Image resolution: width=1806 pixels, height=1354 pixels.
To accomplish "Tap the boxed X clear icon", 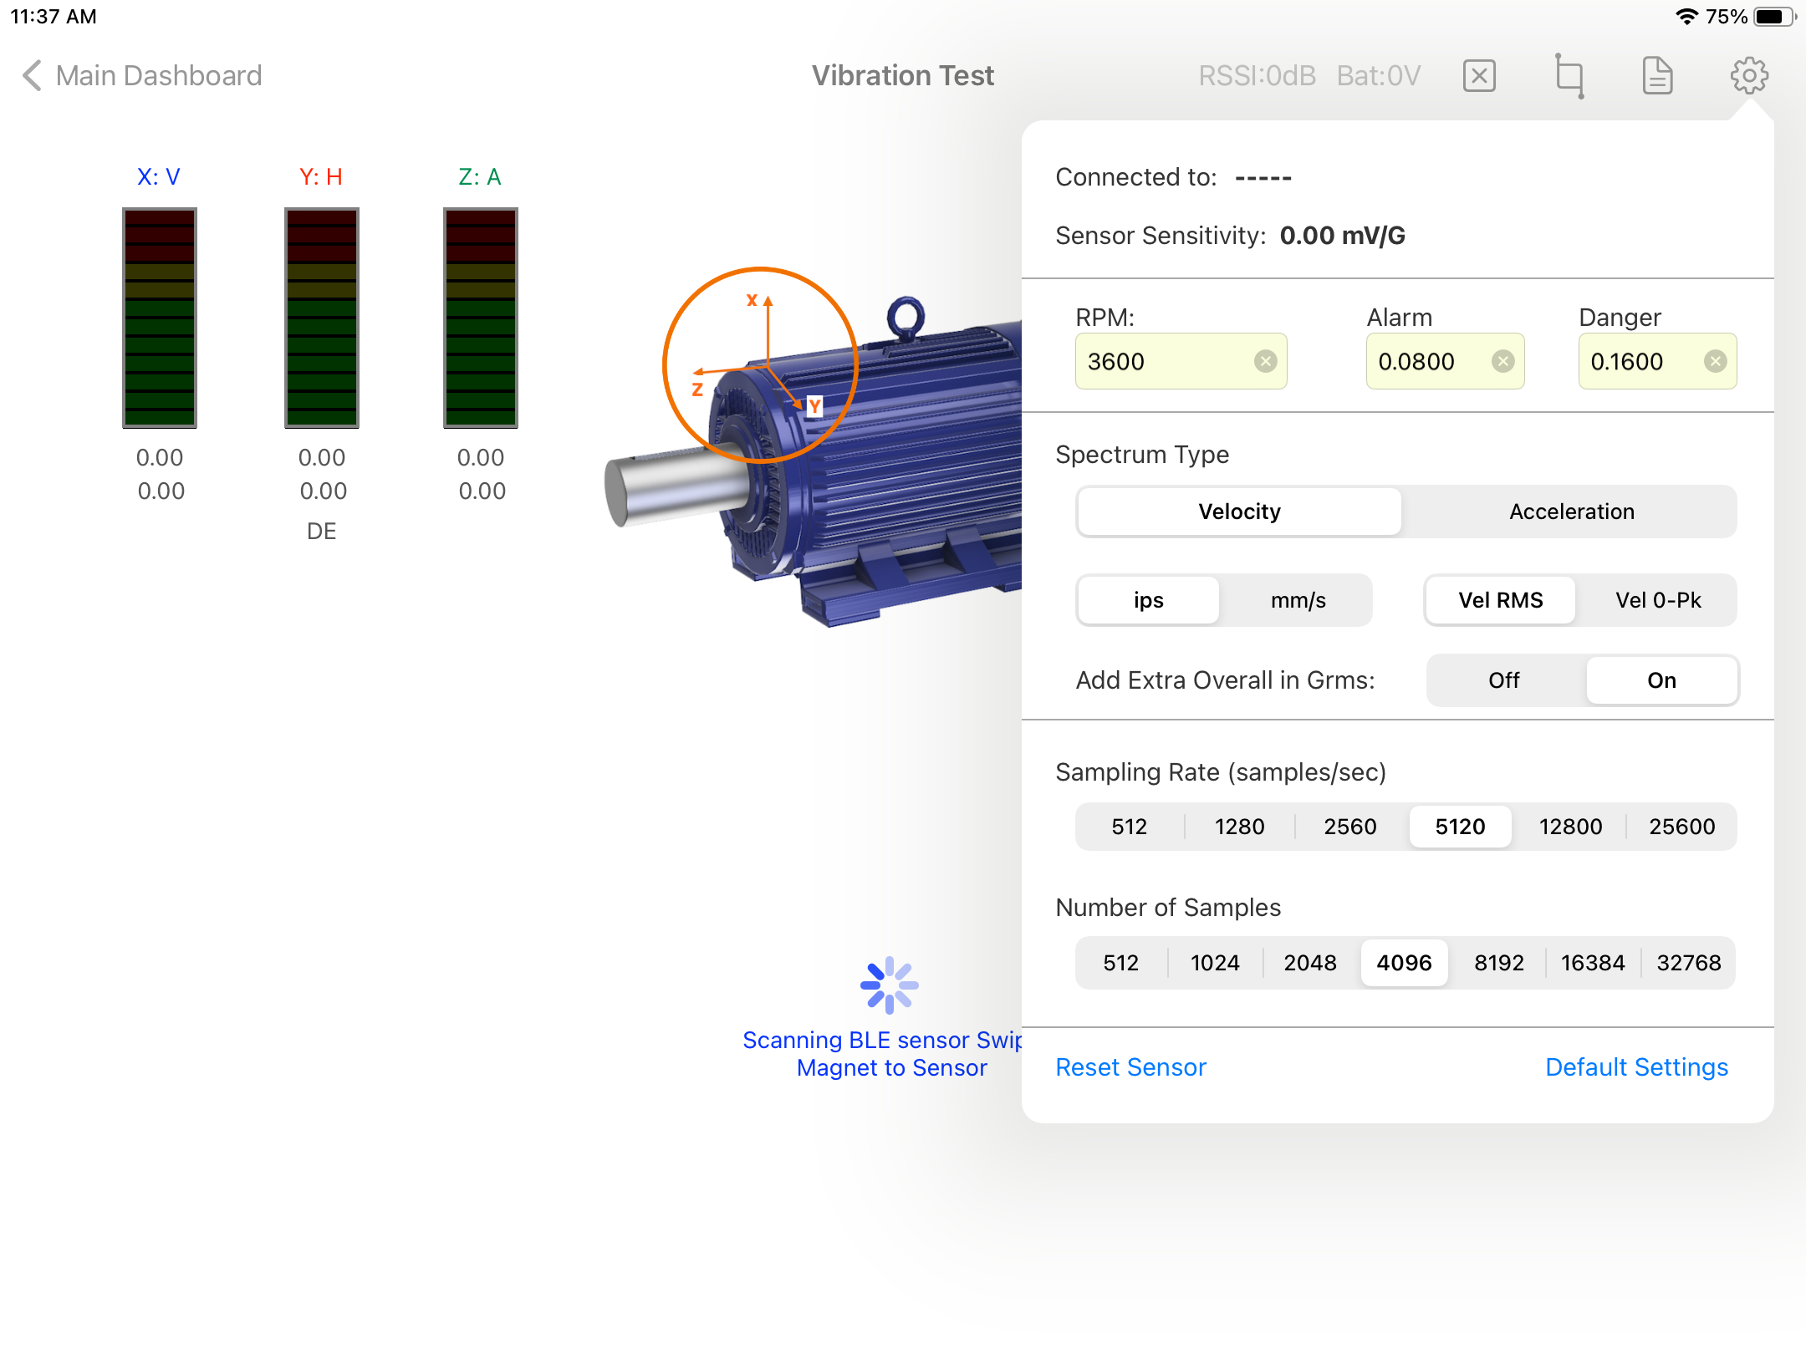I will click(1479, 76).
